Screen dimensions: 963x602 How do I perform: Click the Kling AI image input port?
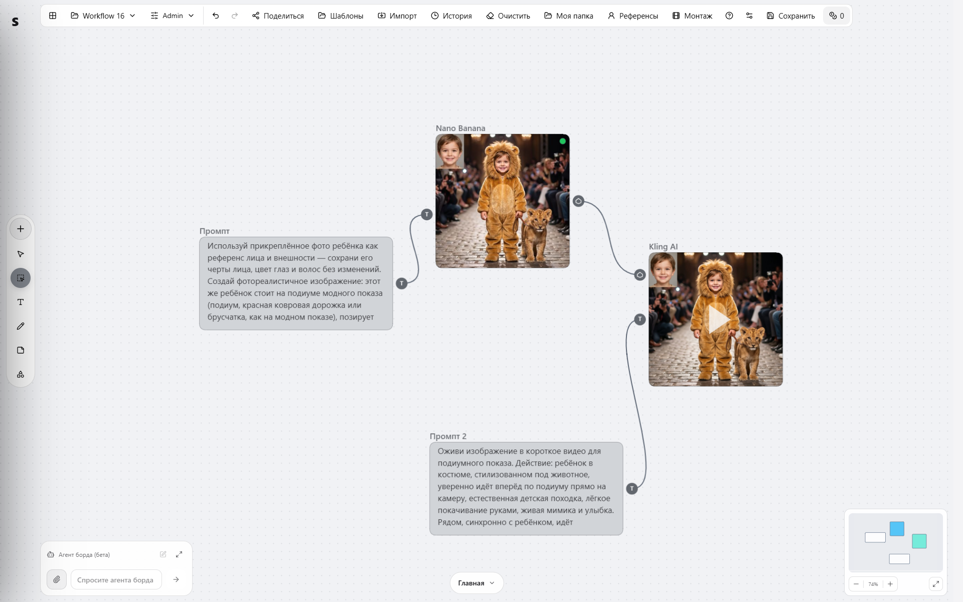pyautogui.click(x=640, y=275)
